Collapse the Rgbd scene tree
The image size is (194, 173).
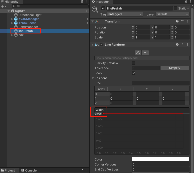(x=8, y=11)
